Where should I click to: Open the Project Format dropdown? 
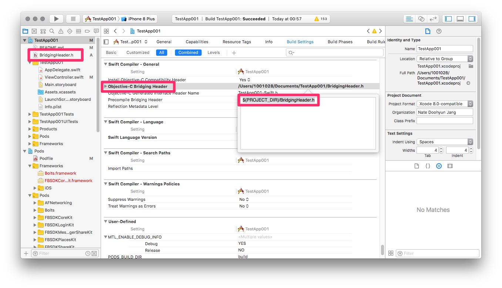tap(445, 104)
